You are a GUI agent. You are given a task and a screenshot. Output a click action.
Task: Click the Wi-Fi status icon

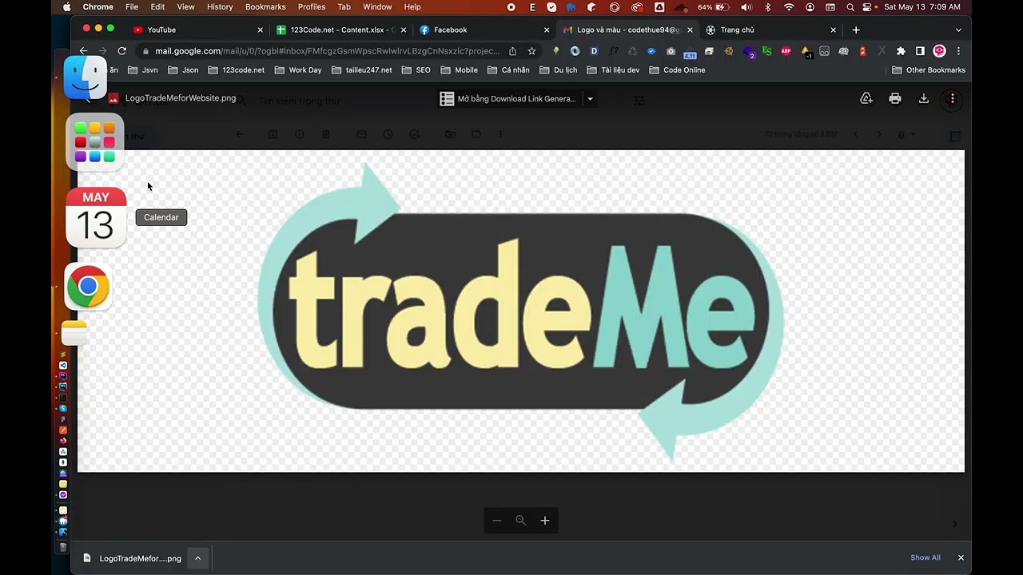[789, 6]
